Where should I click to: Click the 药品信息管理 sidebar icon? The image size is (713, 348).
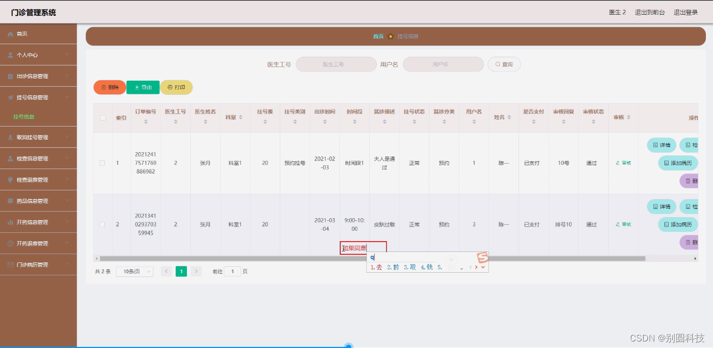[9, 201]
